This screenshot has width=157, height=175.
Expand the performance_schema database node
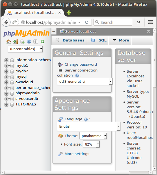pos(6,88)
